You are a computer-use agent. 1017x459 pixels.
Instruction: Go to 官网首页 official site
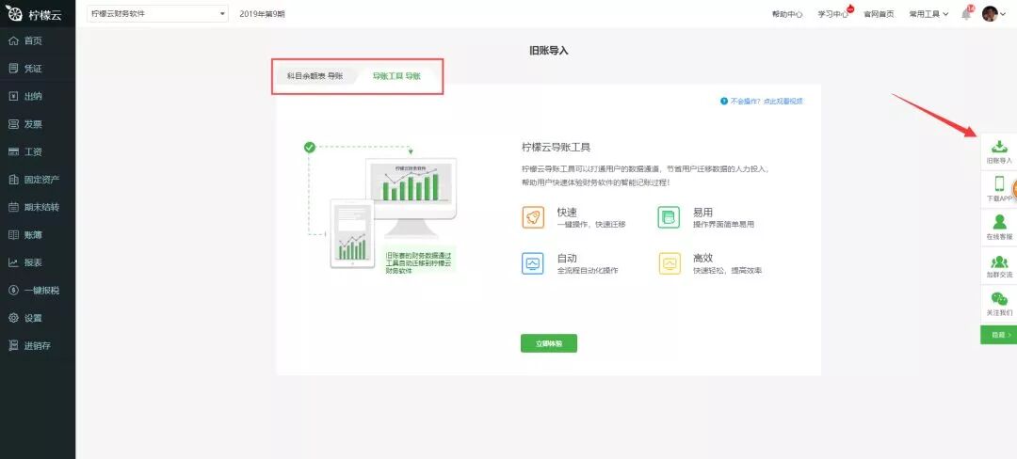(x=879, y=14)
